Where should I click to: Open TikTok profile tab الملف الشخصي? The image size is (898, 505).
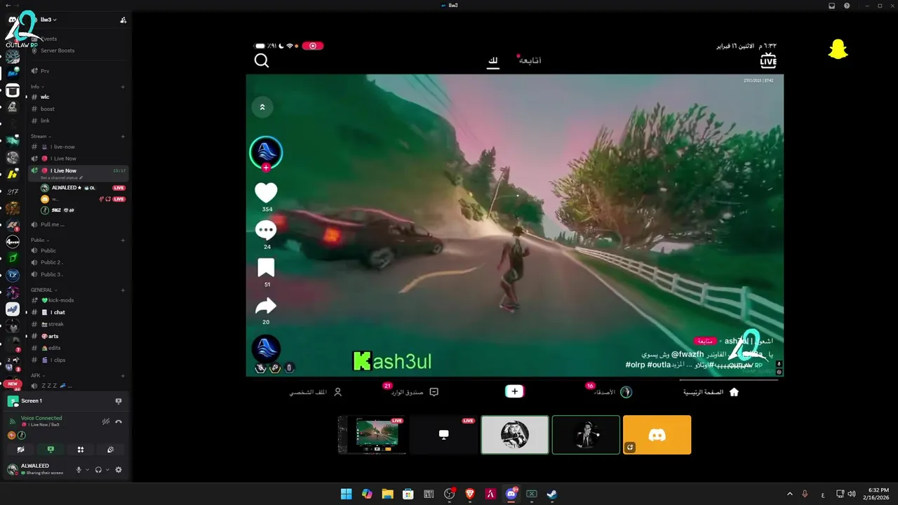click(x=316, y=392)
